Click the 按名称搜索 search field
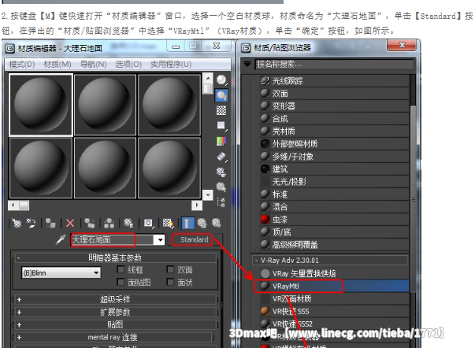Image resolution: width=475 pixels, height=348 pixels. pos(335,65)
